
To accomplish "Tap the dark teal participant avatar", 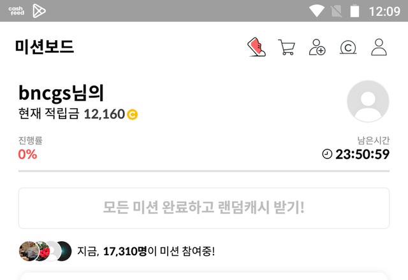I will [x=64, y=251].
